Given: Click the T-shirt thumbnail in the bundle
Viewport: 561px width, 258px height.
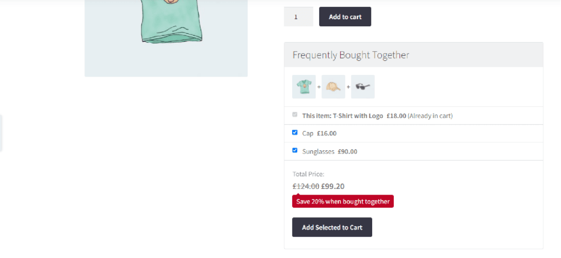Looking at the screenshot, I should pyautogui.click(x=304, y=87).
